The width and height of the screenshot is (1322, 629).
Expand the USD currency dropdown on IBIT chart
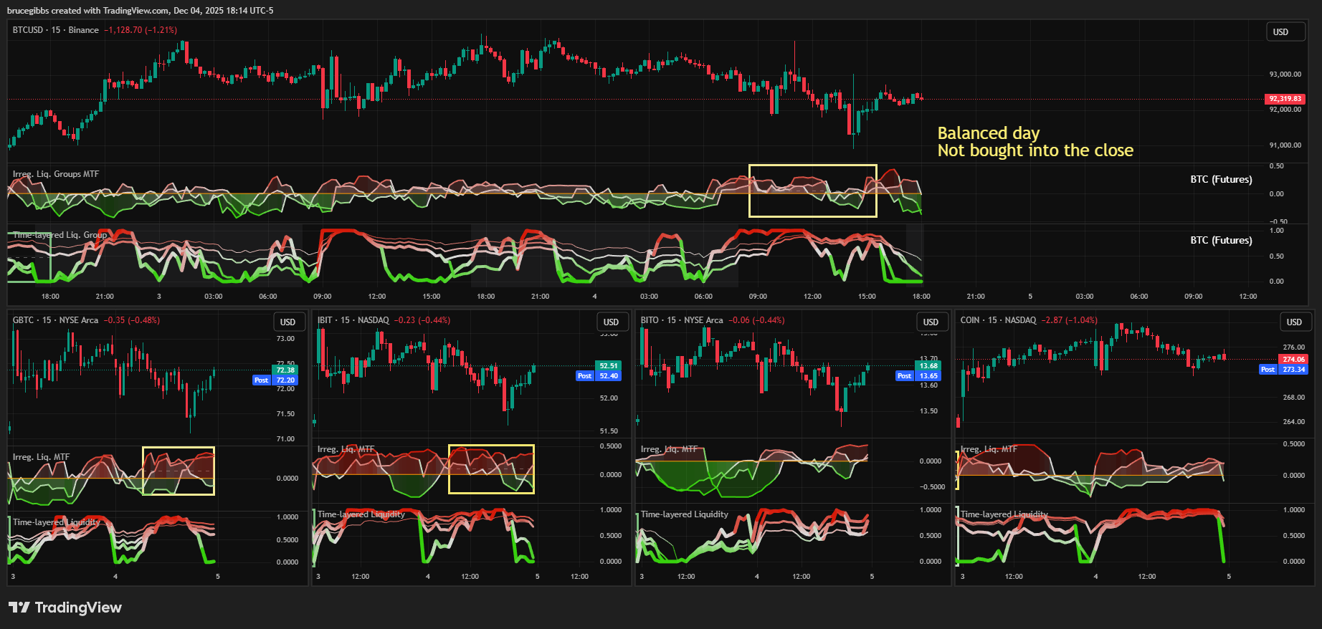click(x=611, y=322)
